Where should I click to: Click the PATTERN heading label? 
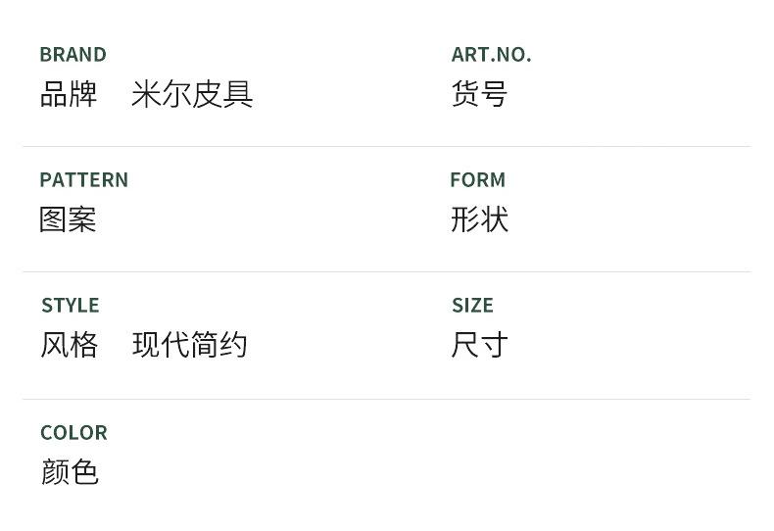click(83, 180)
